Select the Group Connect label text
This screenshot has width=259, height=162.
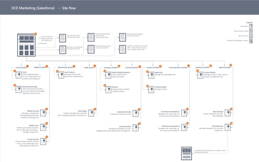click(x=33, y=139)
